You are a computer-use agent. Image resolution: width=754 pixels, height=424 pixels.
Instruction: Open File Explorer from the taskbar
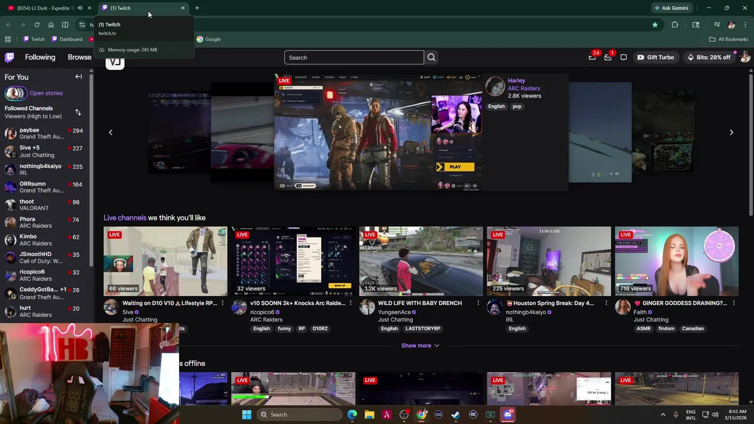click(x=369, y=415)
